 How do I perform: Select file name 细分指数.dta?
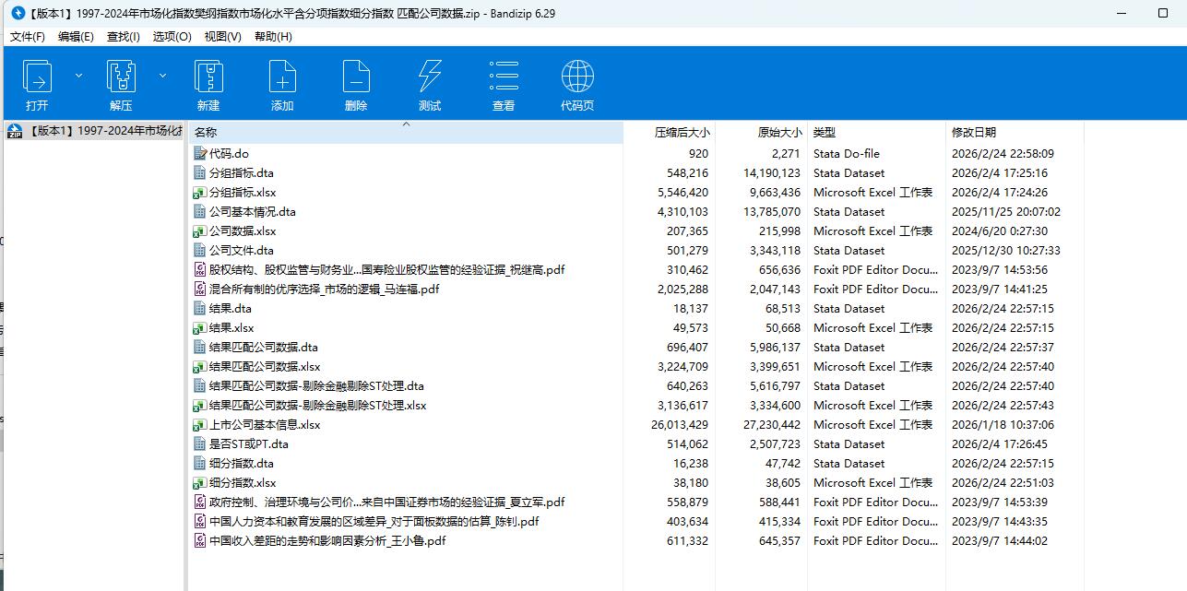click(x=242, y=464)
